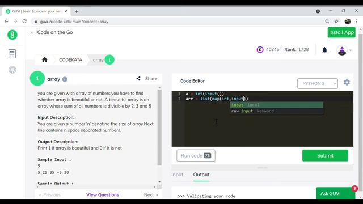Click the 'Output Description:' heading

coord(58,142)
